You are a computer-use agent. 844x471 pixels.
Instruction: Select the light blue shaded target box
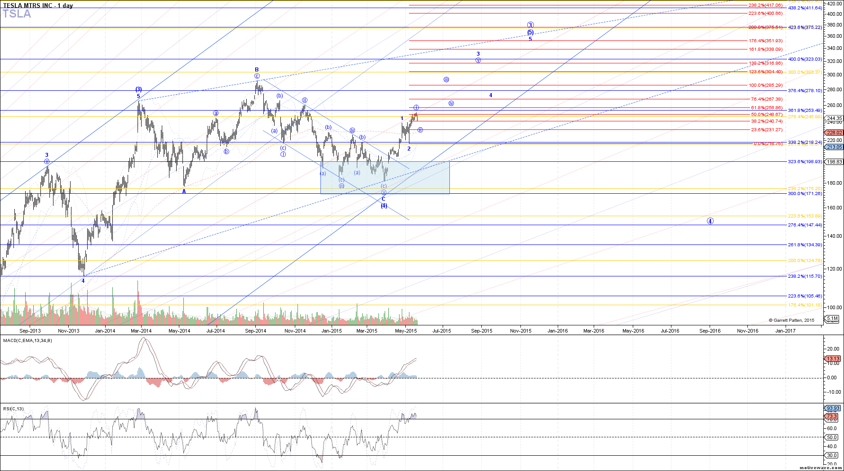click(385, 178)
